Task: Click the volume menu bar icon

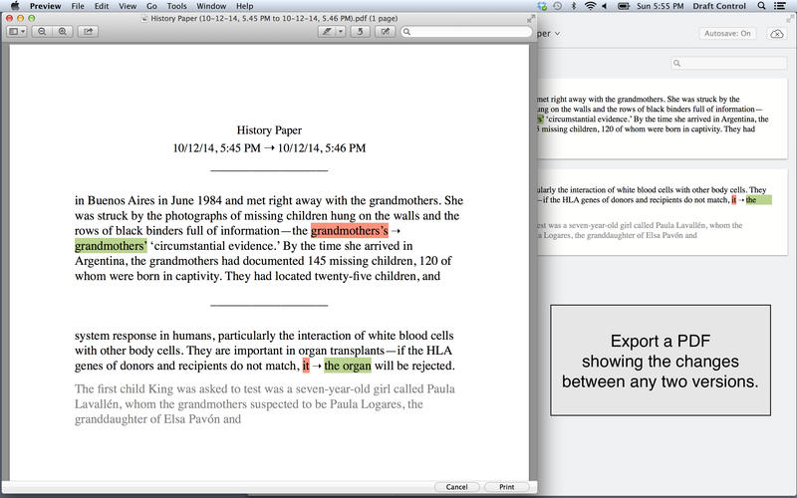Action: 605,6
